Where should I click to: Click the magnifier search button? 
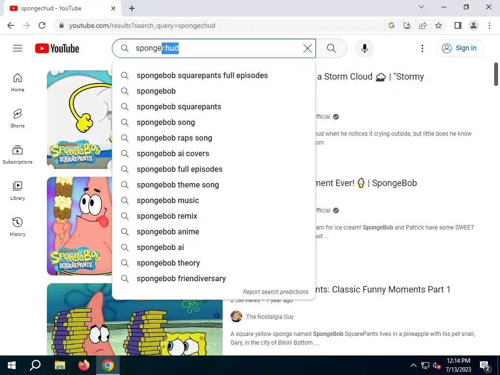pos(332,48)
